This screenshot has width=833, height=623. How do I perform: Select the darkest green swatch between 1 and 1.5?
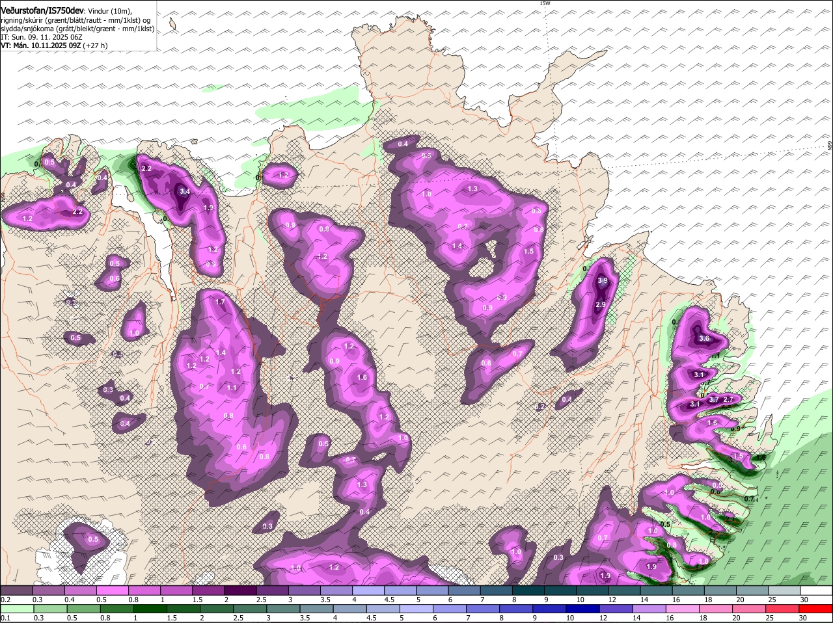(150, 609)
